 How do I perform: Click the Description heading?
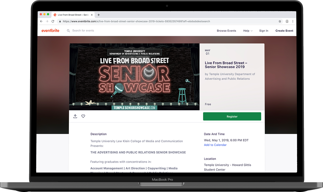(99, 134)
